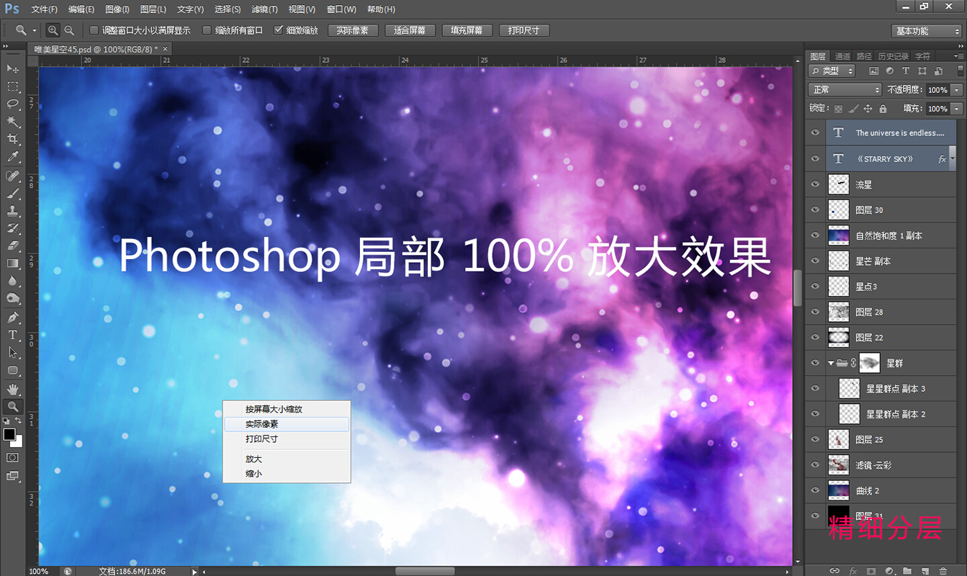The height and width of the screenshot is (576, 967).
Task: Open the 不透明度 slider arrow
Action: pyautogui.click(x=956, y=90)
